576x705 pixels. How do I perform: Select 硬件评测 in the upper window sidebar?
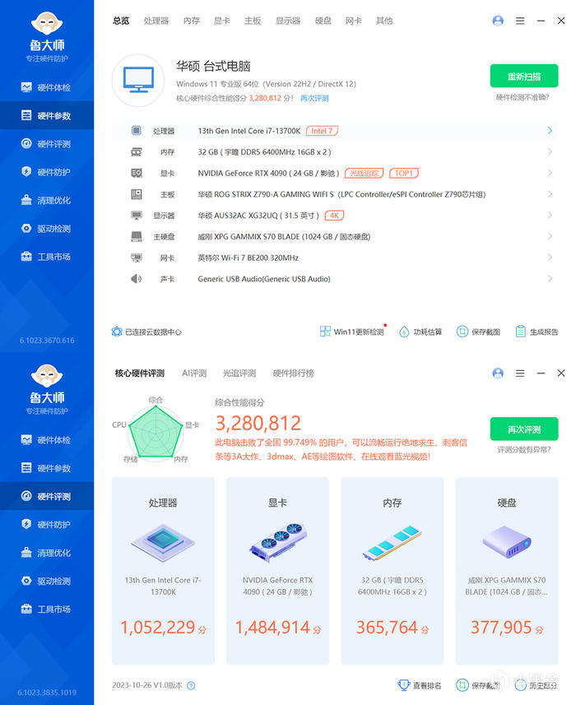(x=47, y=144)
